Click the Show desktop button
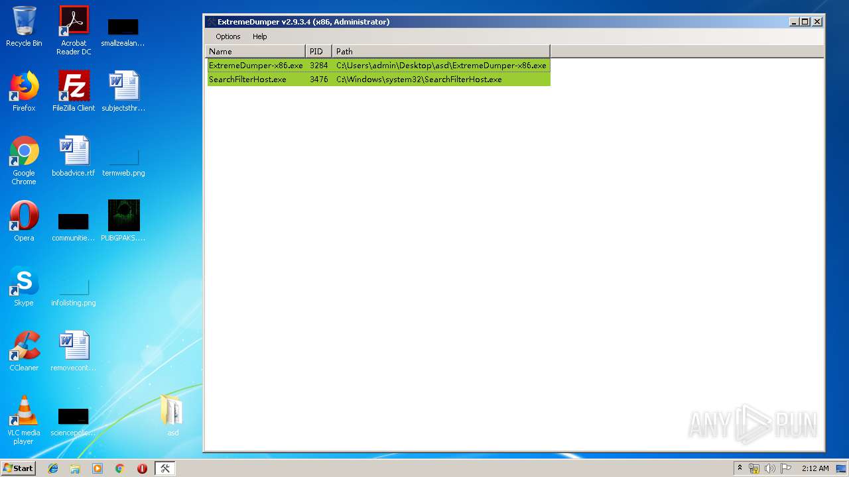Image resolution: width=849 pixels, height=477 pixels. 842,468
